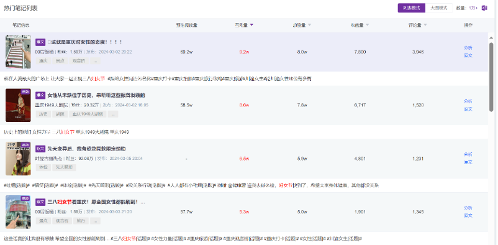Click 1,345 comments value

pyautogui.click(x=418, y=212)
